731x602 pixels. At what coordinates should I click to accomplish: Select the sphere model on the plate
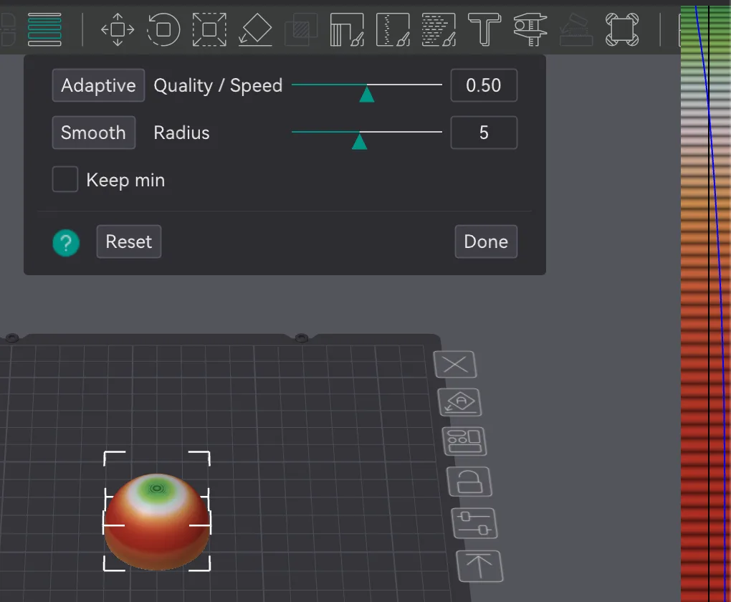tap(157, 522)
